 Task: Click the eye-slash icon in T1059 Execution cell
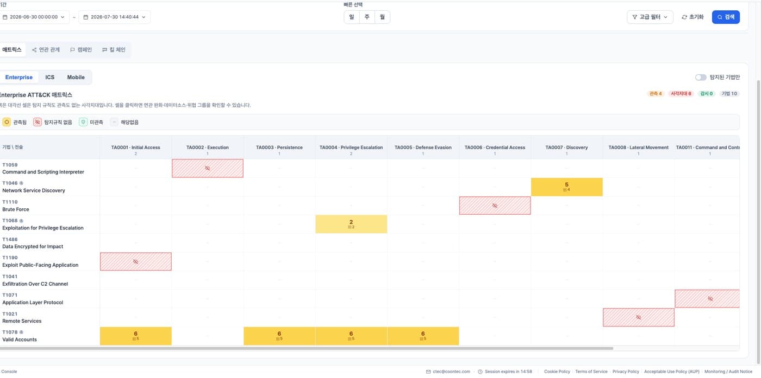(208, 168)
